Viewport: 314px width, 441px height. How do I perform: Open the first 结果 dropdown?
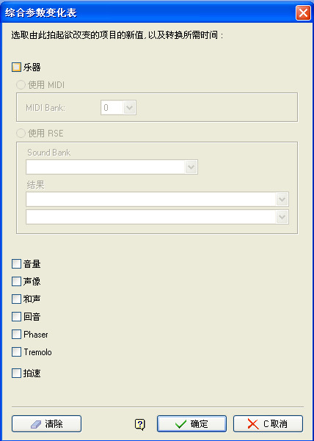click(158, 200)
